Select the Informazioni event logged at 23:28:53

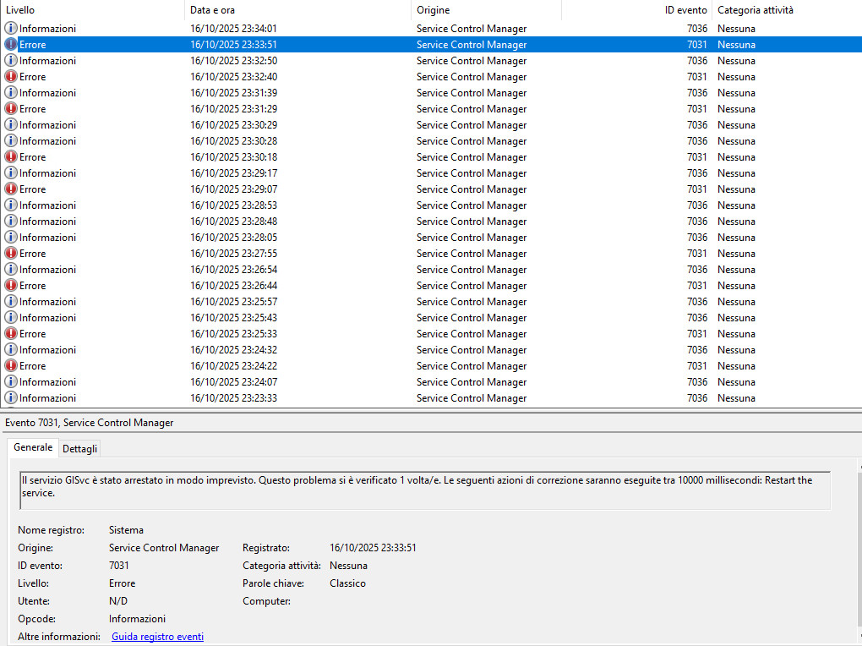coord(254,205)
